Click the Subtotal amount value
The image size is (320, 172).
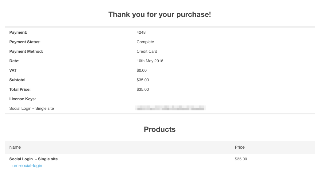(143, 80)
